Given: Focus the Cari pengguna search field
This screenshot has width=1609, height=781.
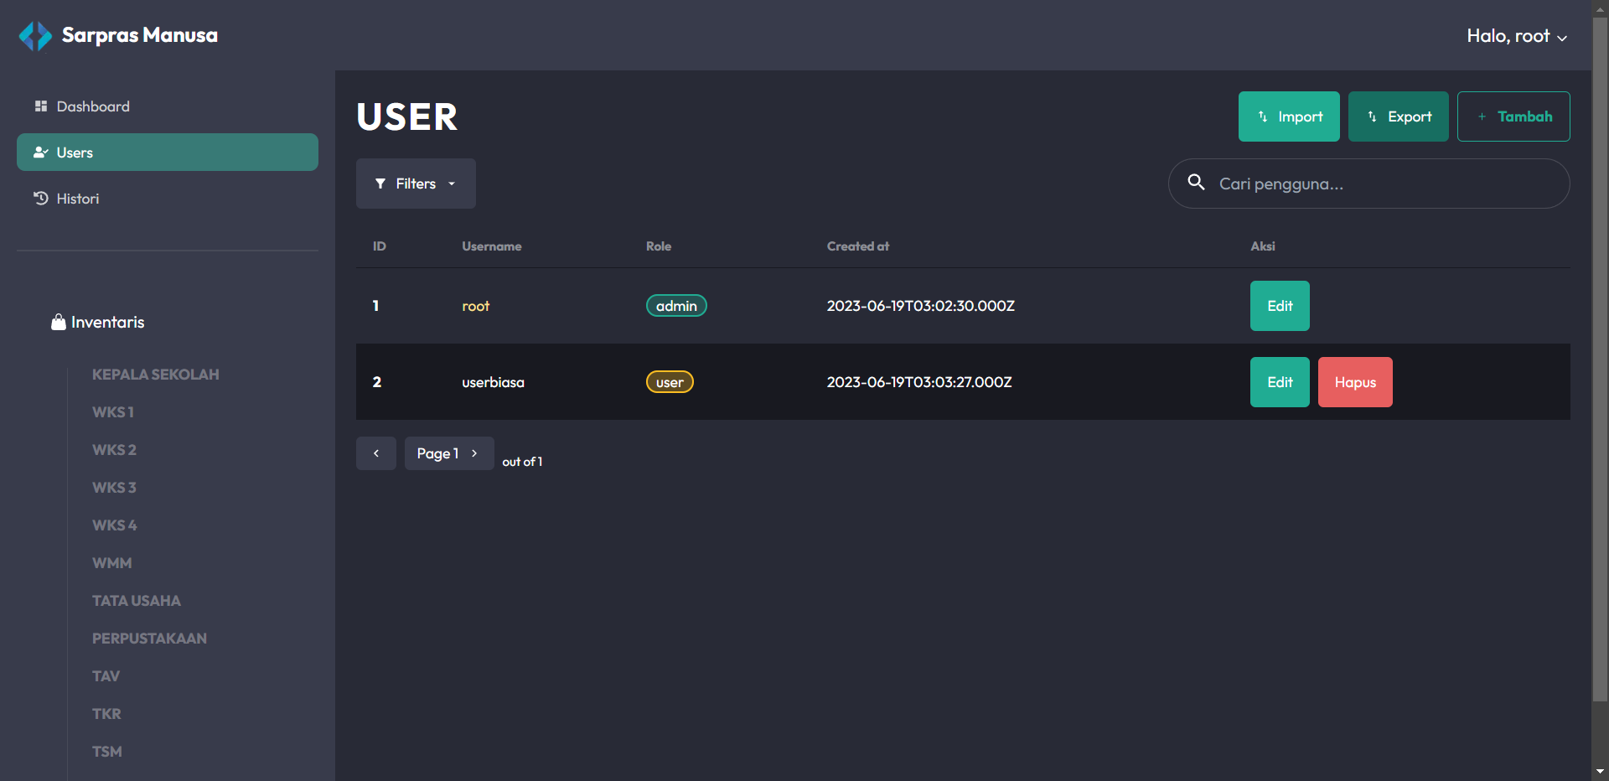Looking at the screenshot, I should 1369,184.
